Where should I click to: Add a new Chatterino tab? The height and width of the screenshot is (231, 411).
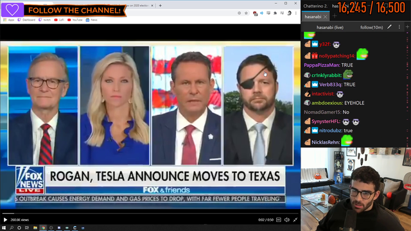click(335, 16)
